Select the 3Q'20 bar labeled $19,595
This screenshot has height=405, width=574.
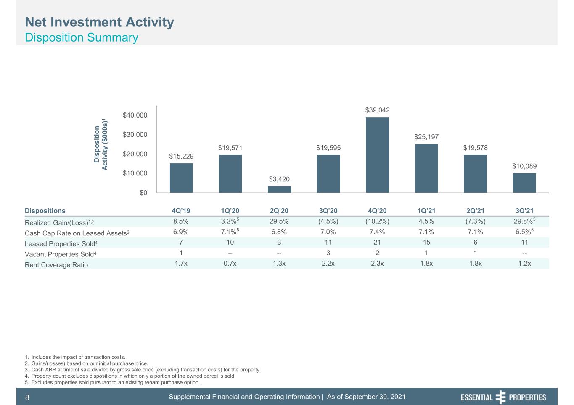(x=328, y=174)
